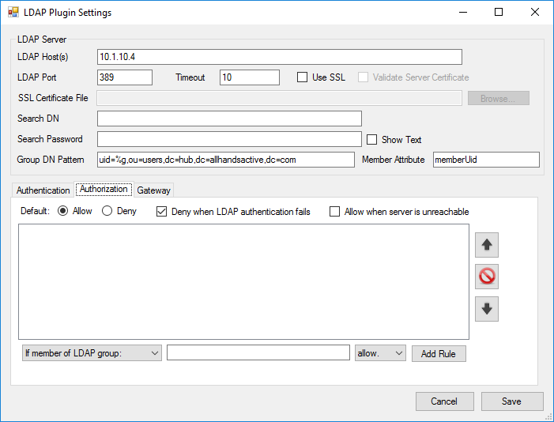Click the Member Attribute input box
The width and height of the screenshot is (554, 422).
click(x=485, y=160)
